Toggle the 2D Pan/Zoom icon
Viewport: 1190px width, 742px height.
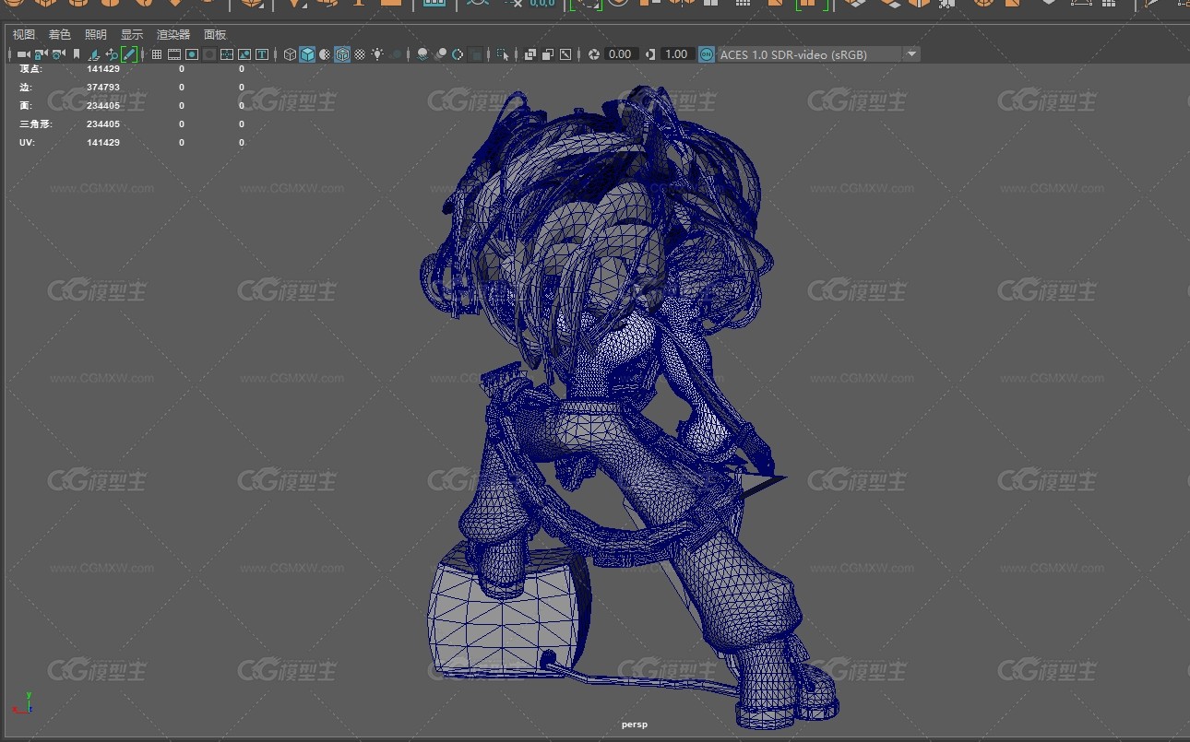112,54
